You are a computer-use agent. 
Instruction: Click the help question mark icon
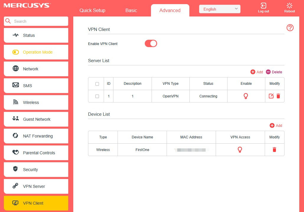click(x=290, y=28)
